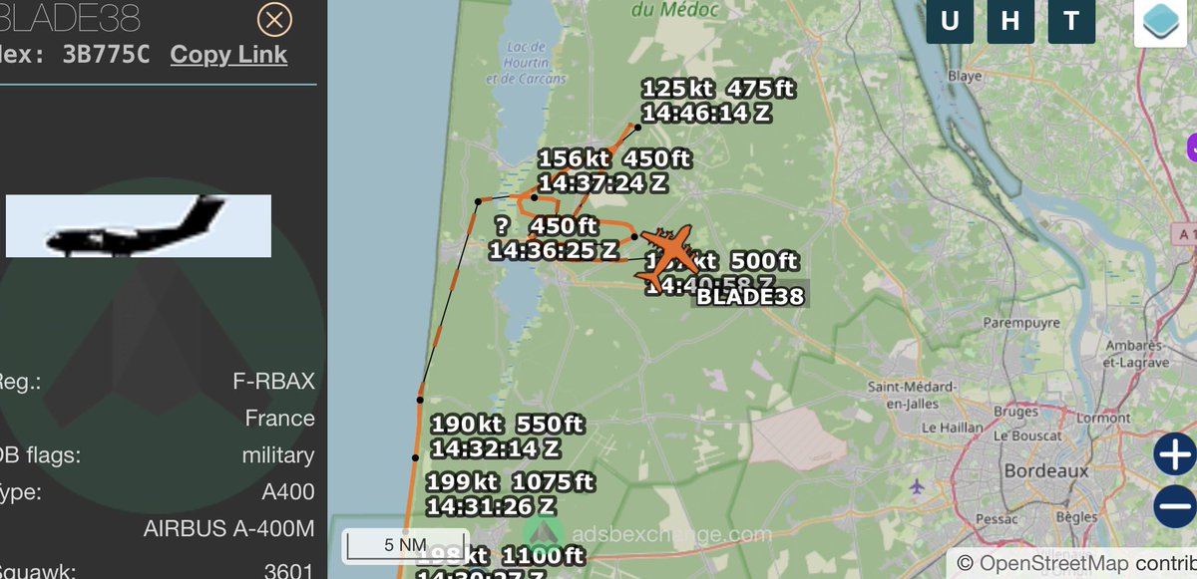The height and width of the screenshot is (579, 1197).
Task: Click the type code A400
Action: (288, 491)
